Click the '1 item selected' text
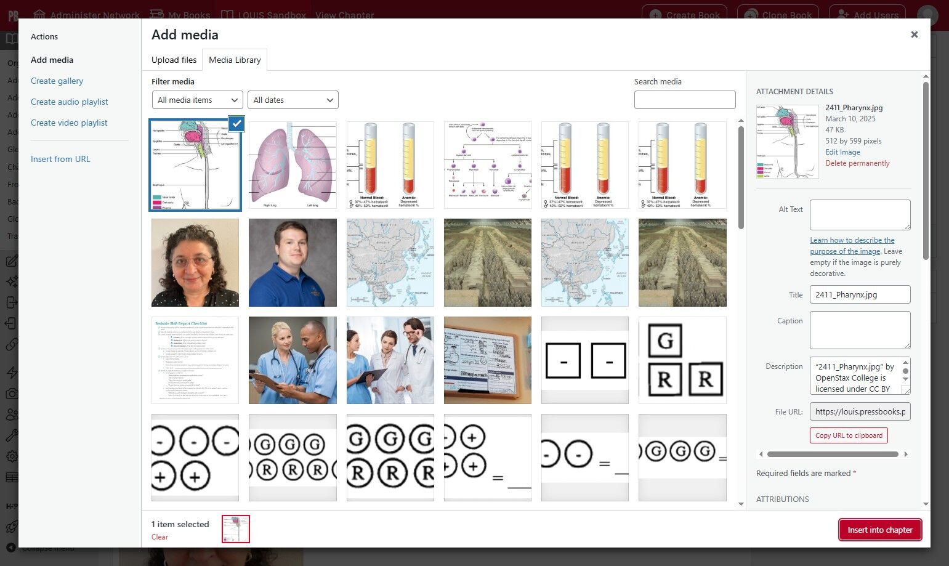This screenshot has height=566, width=949. [x=180, y=524]
